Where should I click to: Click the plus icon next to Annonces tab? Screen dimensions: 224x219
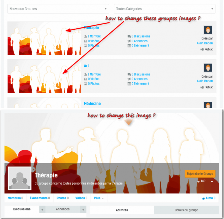coord(83,209)
